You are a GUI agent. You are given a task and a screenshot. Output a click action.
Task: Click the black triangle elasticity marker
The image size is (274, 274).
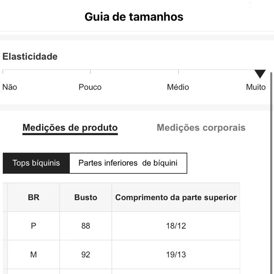pyautogui.click(x=260, y=74)
